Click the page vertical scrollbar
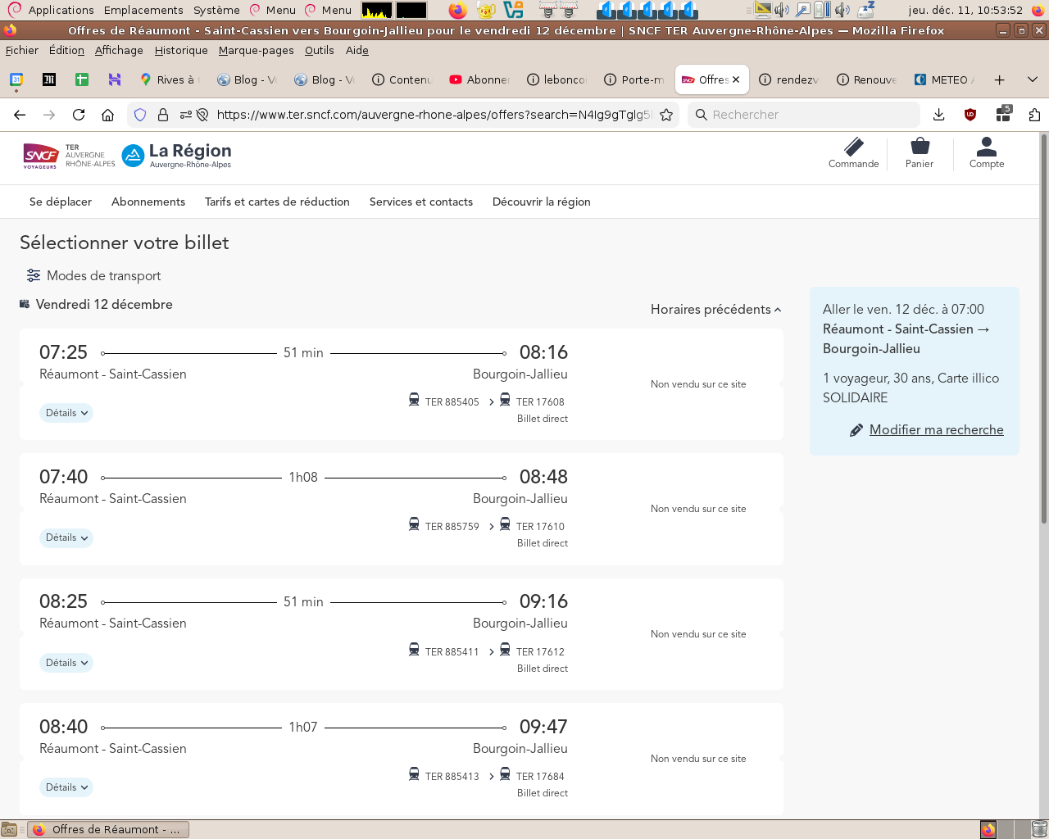Screen dimensions: 1049x839 pyautogui.click(x=1043, y=328)
